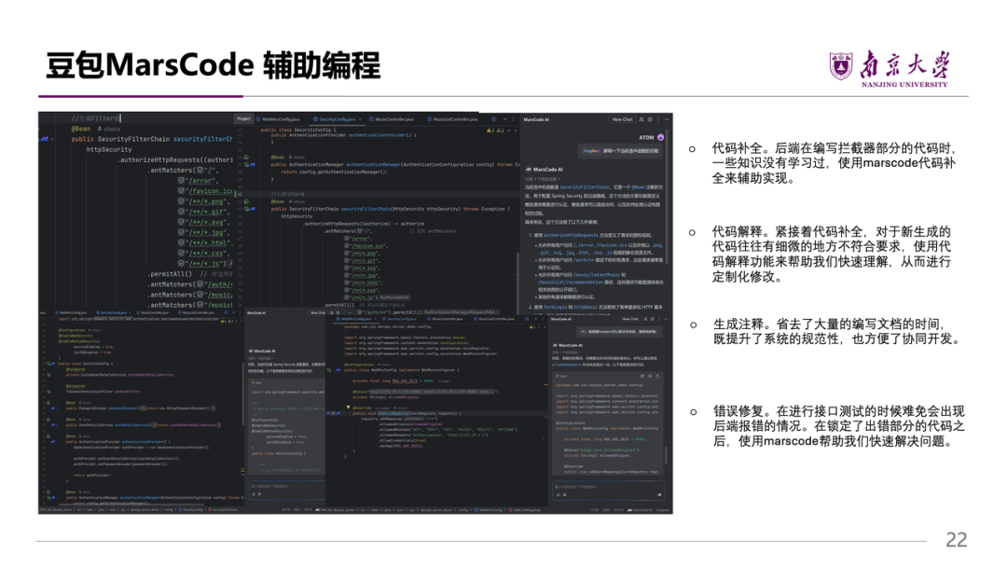Image resolution: width=1007 pixels, height=567 pixels.
Task: Hide the top MarsCode AI panel
Action: pos(667,119)
